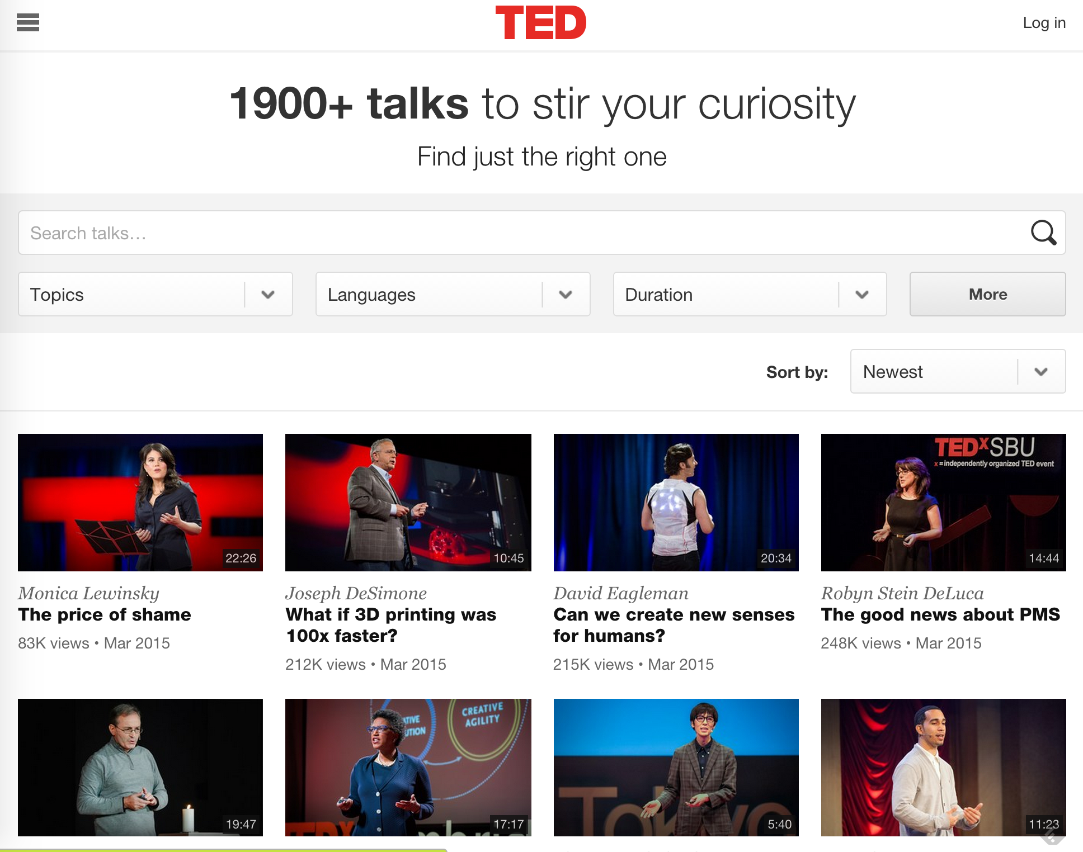Click the Topics dropdown chevron arrow

(x=269, y=294)
